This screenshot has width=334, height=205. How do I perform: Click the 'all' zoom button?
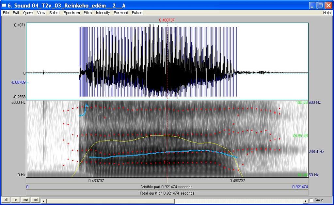click(6, 200)
